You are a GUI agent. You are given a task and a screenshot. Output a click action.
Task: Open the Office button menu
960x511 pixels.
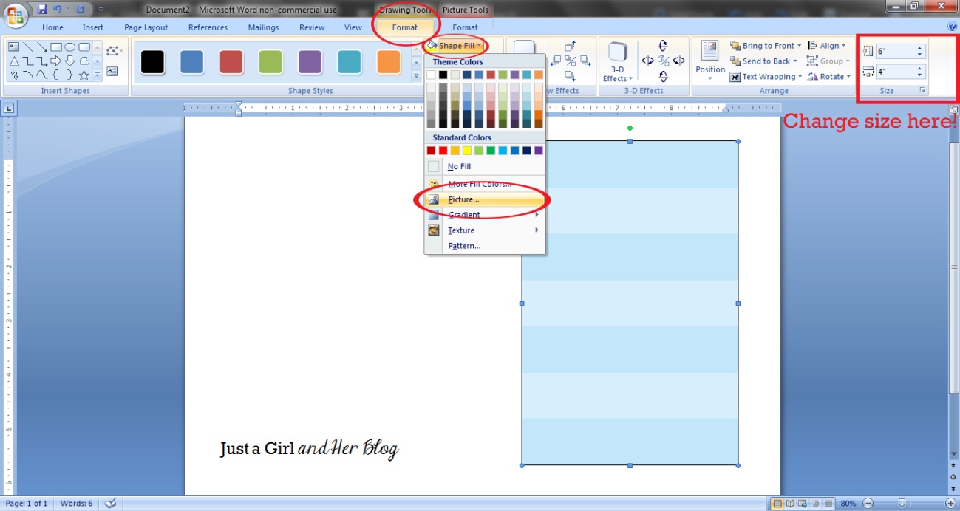coord(15,14)
